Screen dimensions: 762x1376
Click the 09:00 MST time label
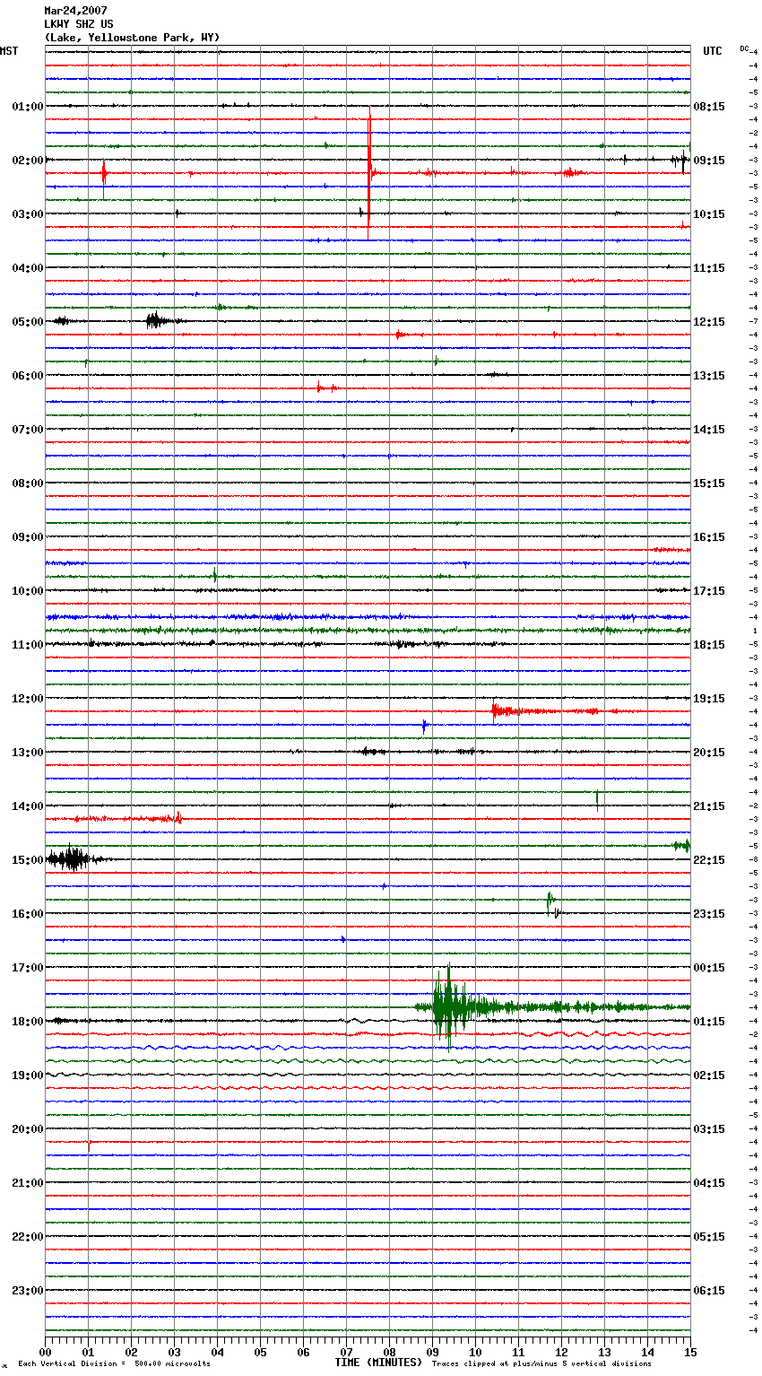pyautogui.click(x=27, y=536)
